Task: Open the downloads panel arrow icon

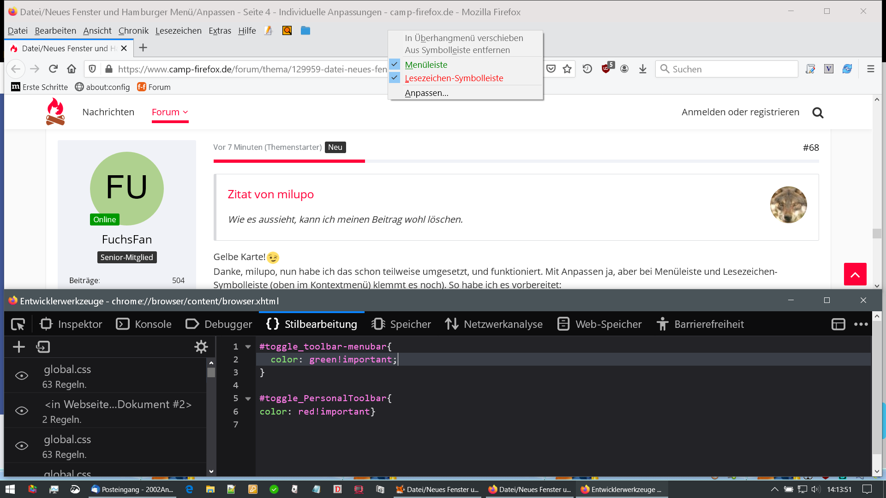Action: [642, 69]
